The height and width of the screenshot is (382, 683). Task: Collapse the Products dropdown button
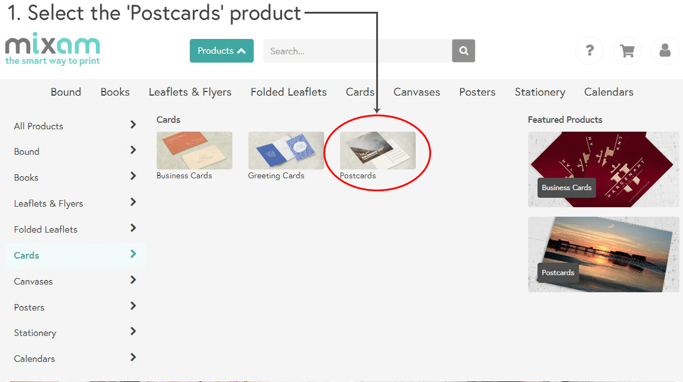pyautogui.click(x=221, y=51)
